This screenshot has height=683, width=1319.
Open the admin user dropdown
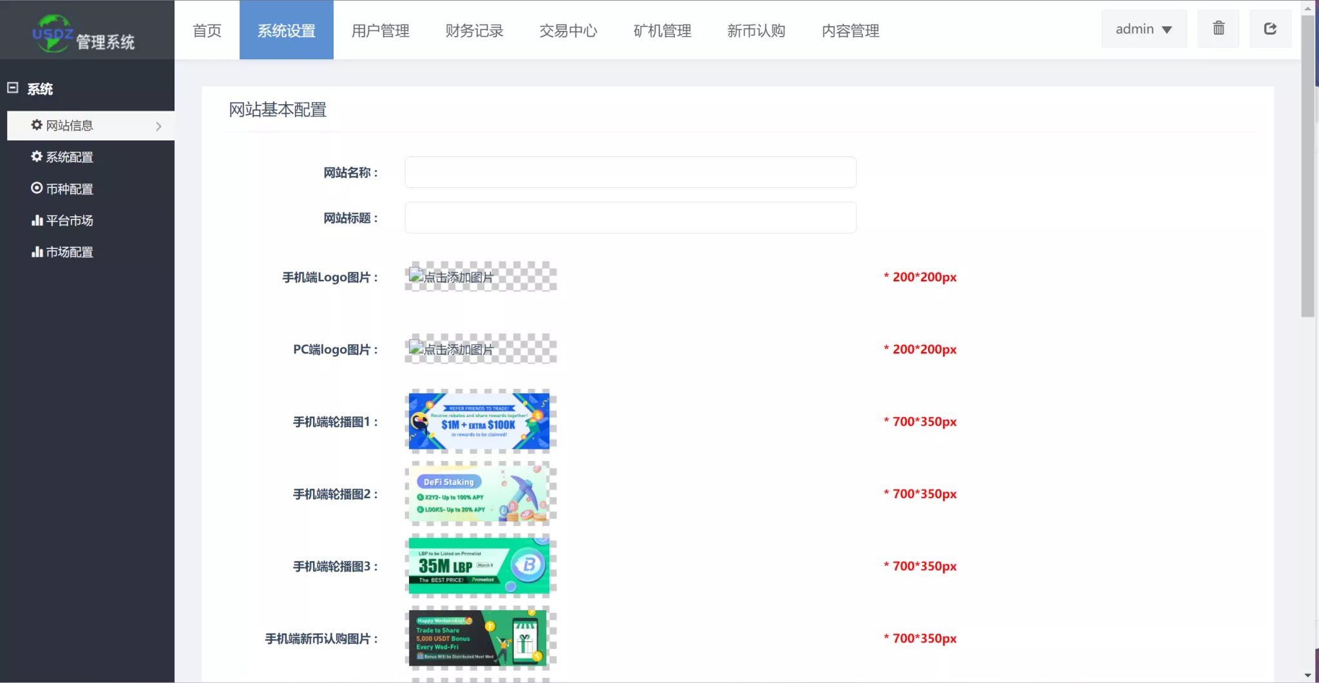pos(1143,30)
